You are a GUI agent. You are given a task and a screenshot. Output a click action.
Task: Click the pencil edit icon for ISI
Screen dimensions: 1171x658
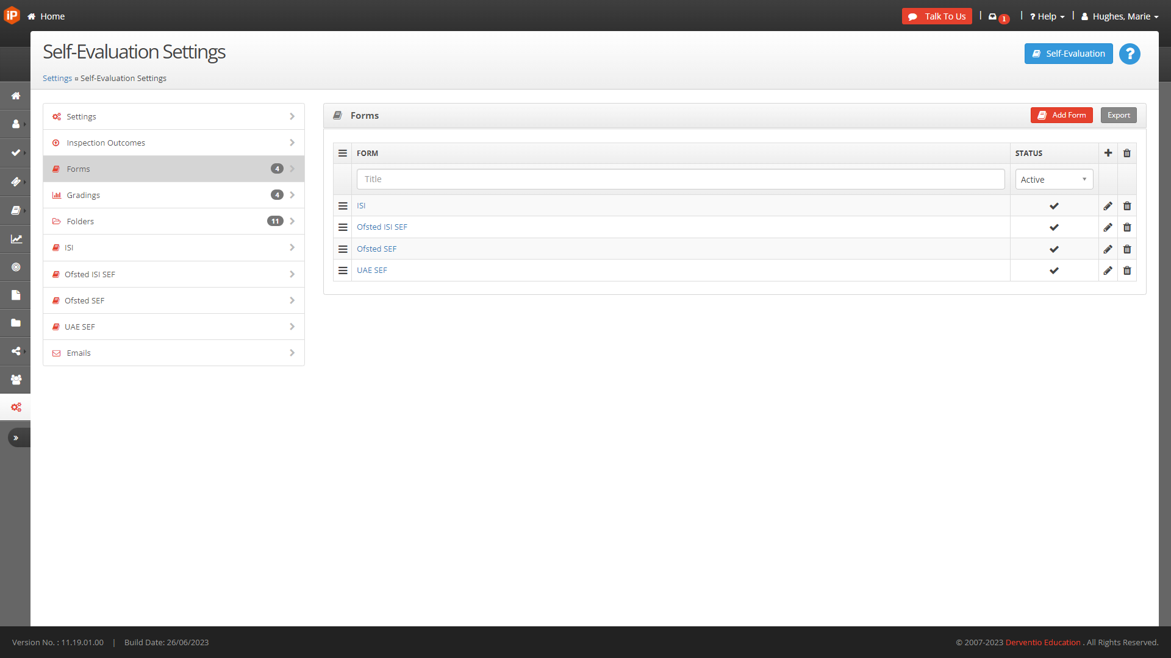point(1108,206)
